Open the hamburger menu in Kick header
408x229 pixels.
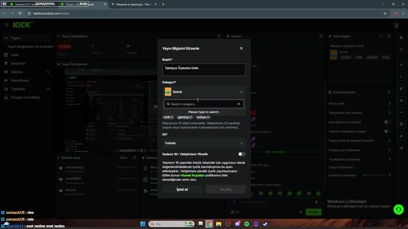[7, 25]
